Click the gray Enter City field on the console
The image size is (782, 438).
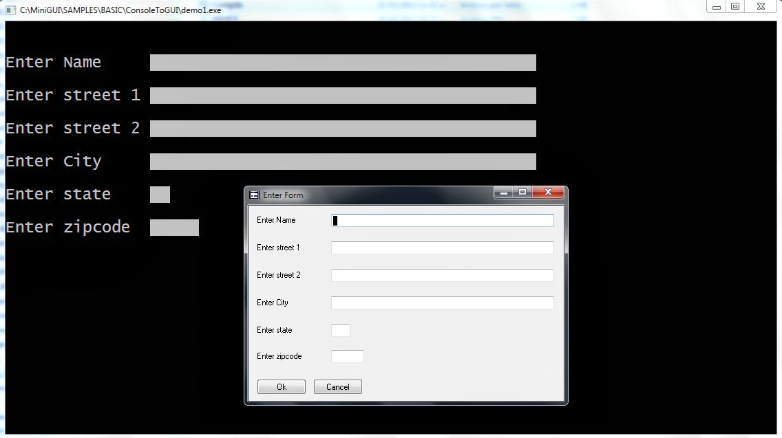(x=343, y=161)
